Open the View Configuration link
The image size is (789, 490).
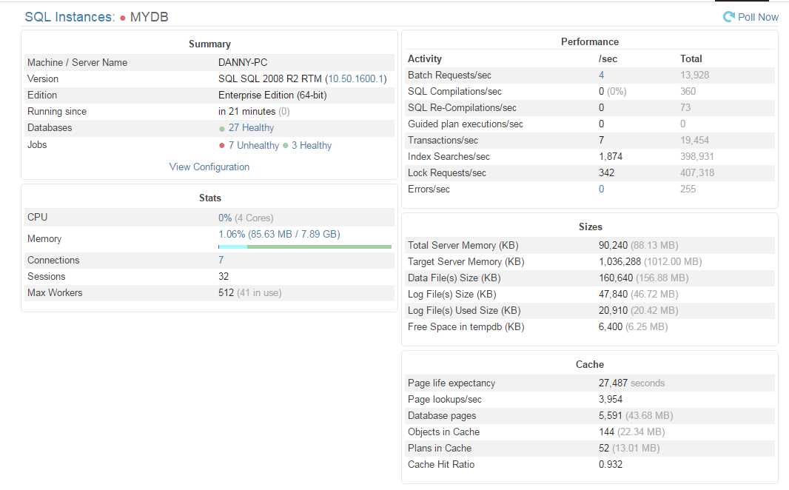pos(209,167)
